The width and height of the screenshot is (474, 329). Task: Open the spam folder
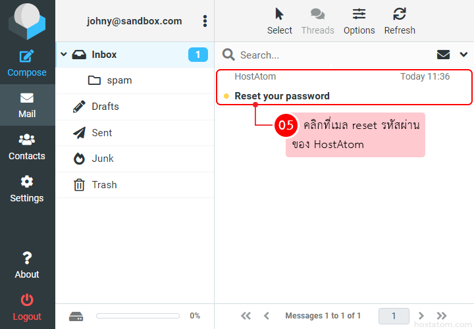119,80
